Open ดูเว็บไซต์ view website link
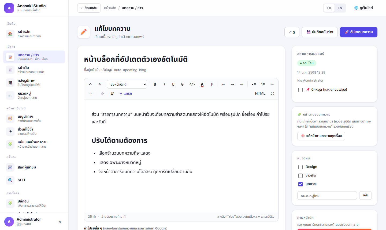This screenshot has width=386, height=230. tap(363, 8)
